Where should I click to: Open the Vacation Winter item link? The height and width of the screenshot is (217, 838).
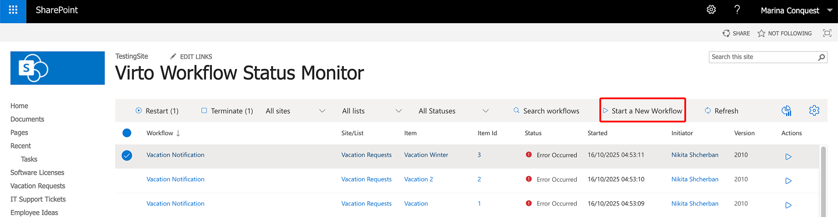(427, 155)
